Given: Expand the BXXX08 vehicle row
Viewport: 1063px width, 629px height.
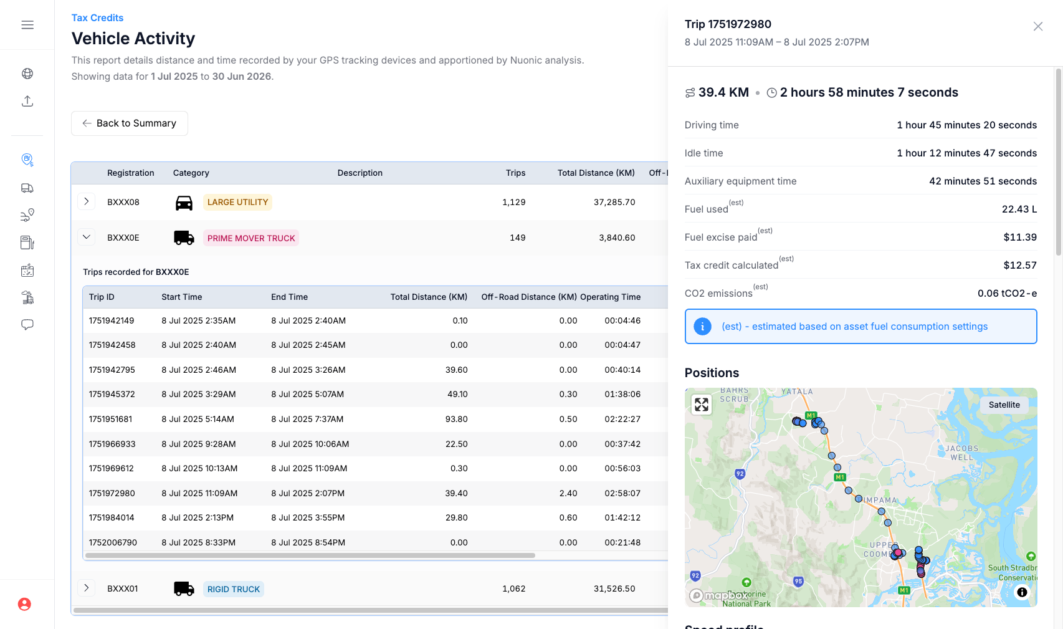Looking at the screenshot, I should [87, 201].
